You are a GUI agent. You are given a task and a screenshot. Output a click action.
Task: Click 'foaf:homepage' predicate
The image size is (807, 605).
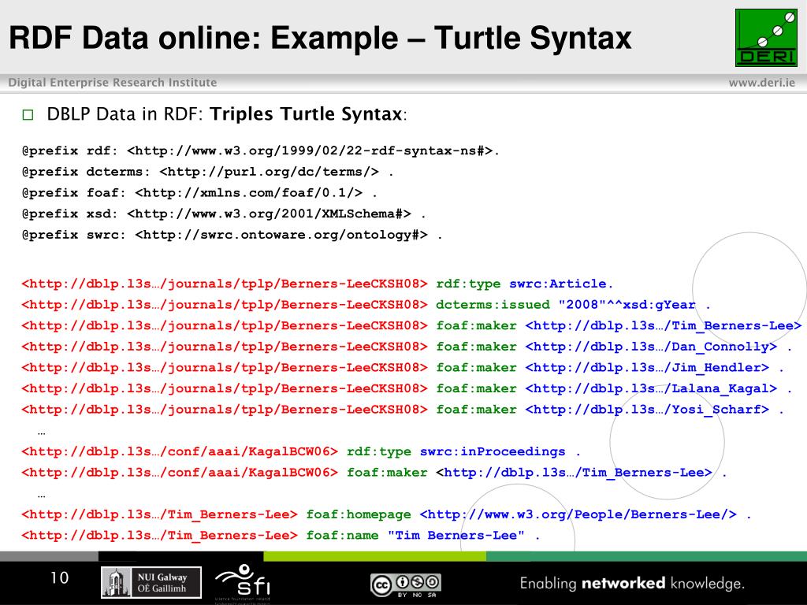click(x=359, y=515)
